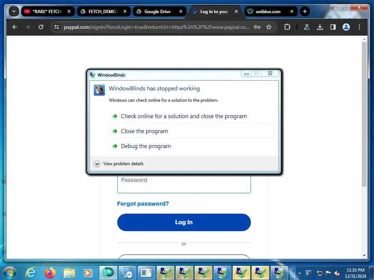This screenshot has height=280, width=374.
Task: Bookmark this page with the star icon
Action: [x=269, y=27]
